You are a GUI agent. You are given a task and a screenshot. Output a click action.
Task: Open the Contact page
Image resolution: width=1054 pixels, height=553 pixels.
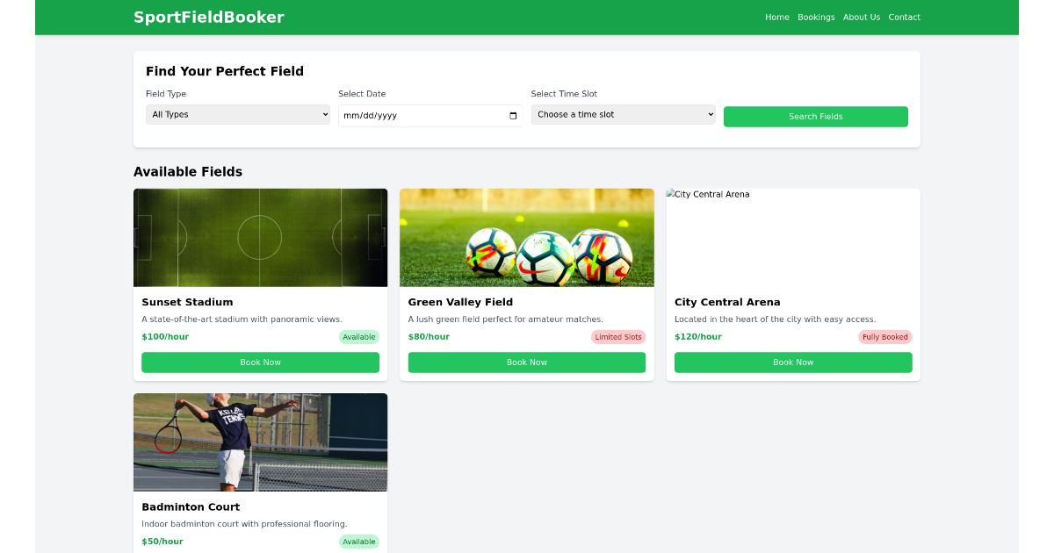(905, 17)
